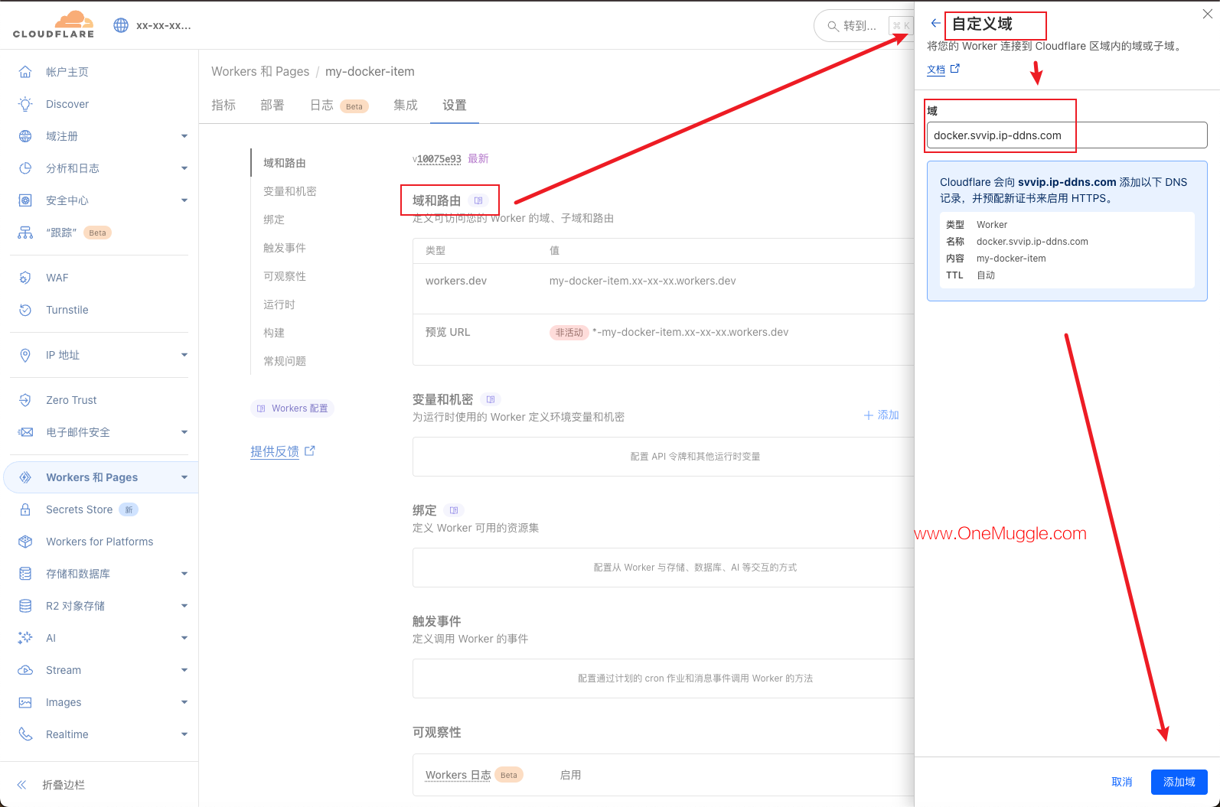1220x807 pixels.
Task: Click version v10075e93 link
Action: coord(437,159)
